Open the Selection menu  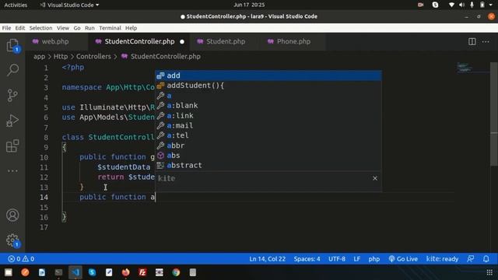(40, 28)
